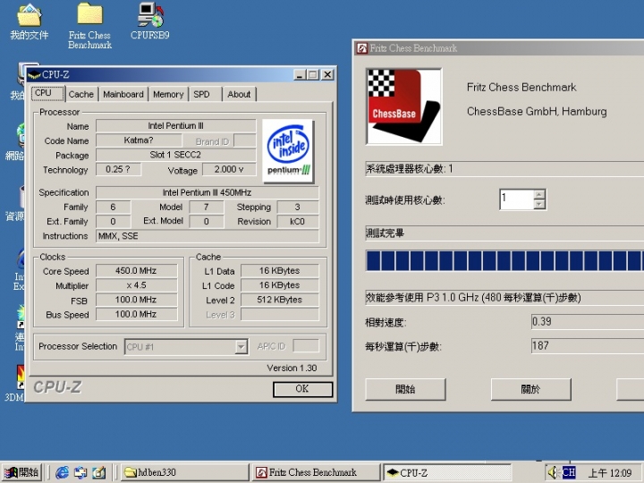Click the Version 1.30 label
This screenshot has width=644, height=483.
coord(292,368)
